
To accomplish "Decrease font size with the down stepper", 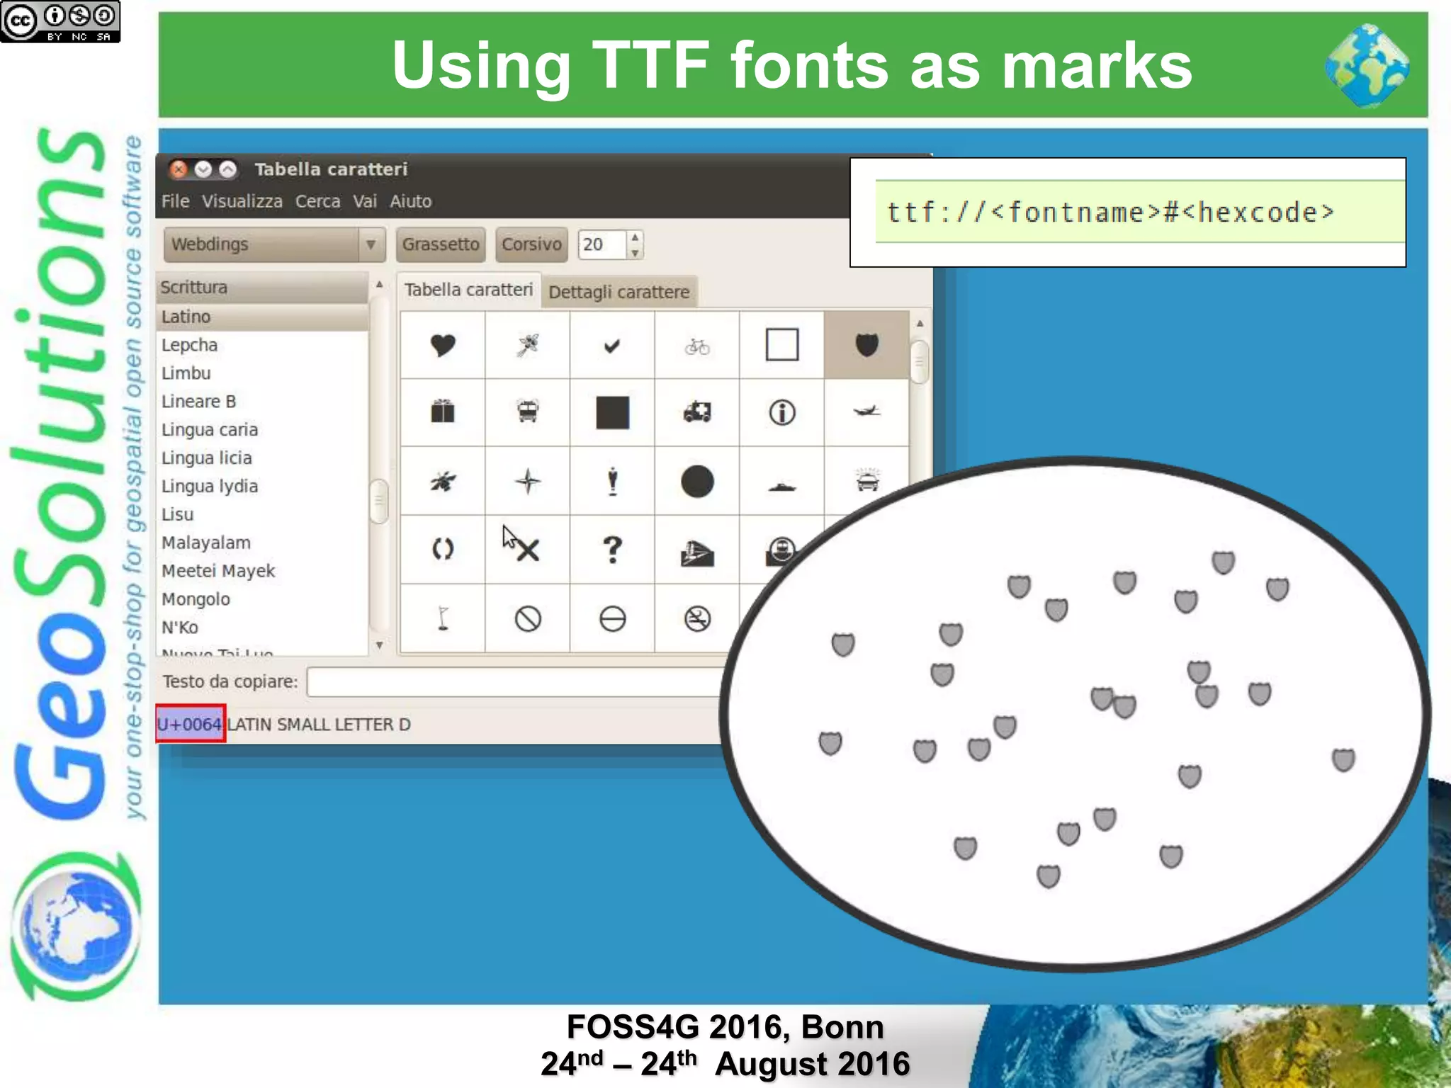I will point(635,253).
